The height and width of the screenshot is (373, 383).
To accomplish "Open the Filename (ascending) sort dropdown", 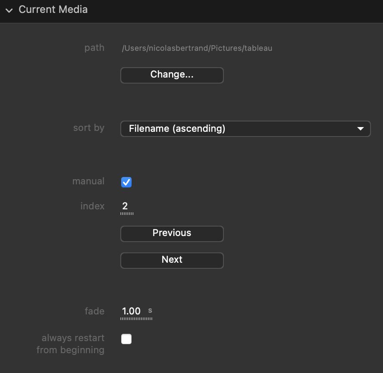I will [x=245, y=129].
